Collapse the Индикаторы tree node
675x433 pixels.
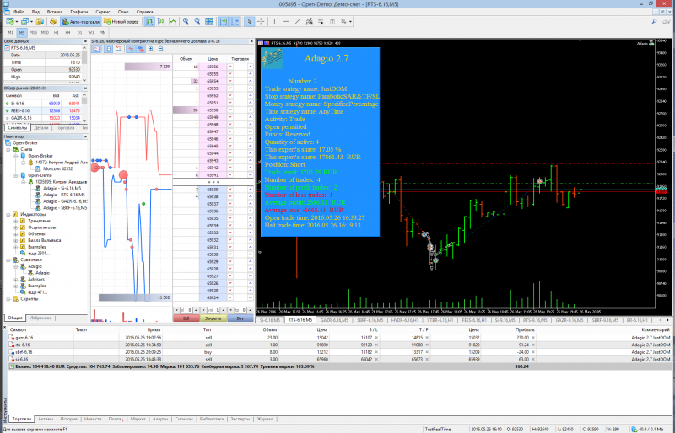[x=8, y=214]
